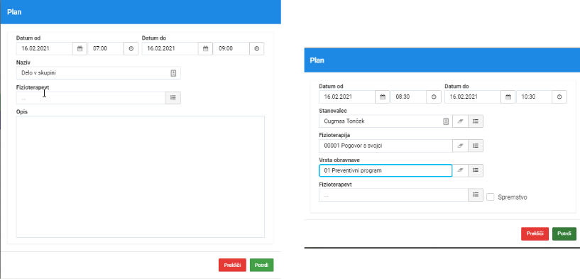
Task: Open calendar picker for Datum do in right dialog
Action: tap(508, 97)
